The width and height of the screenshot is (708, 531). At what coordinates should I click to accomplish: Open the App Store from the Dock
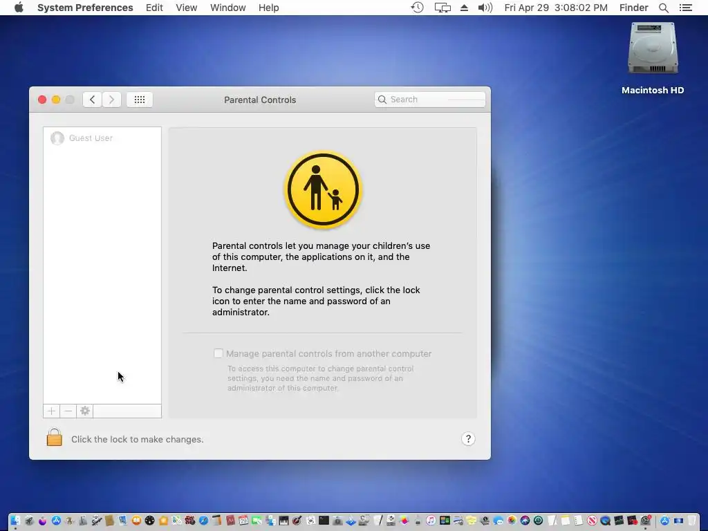[56, 521]
